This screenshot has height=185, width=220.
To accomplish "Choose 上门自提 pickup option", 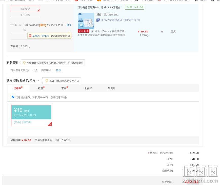I will coord(25,15).
